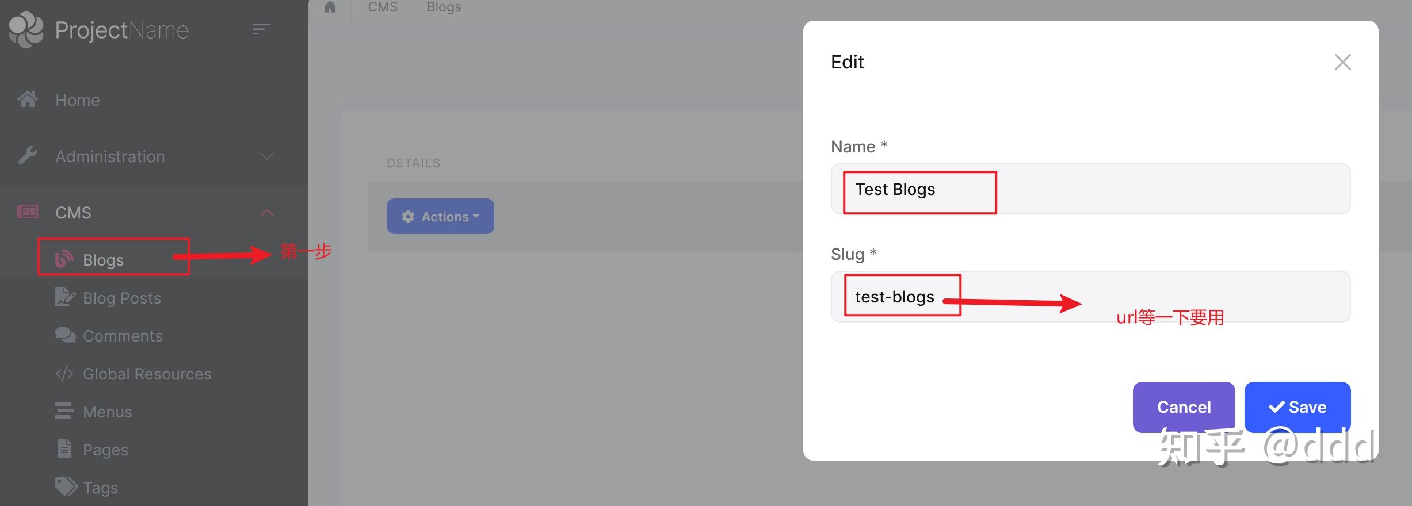The image size is (1412, 506).
Task: Select Global Resources in sidebar
Action: pyautogui.click(x=147, y=374)
